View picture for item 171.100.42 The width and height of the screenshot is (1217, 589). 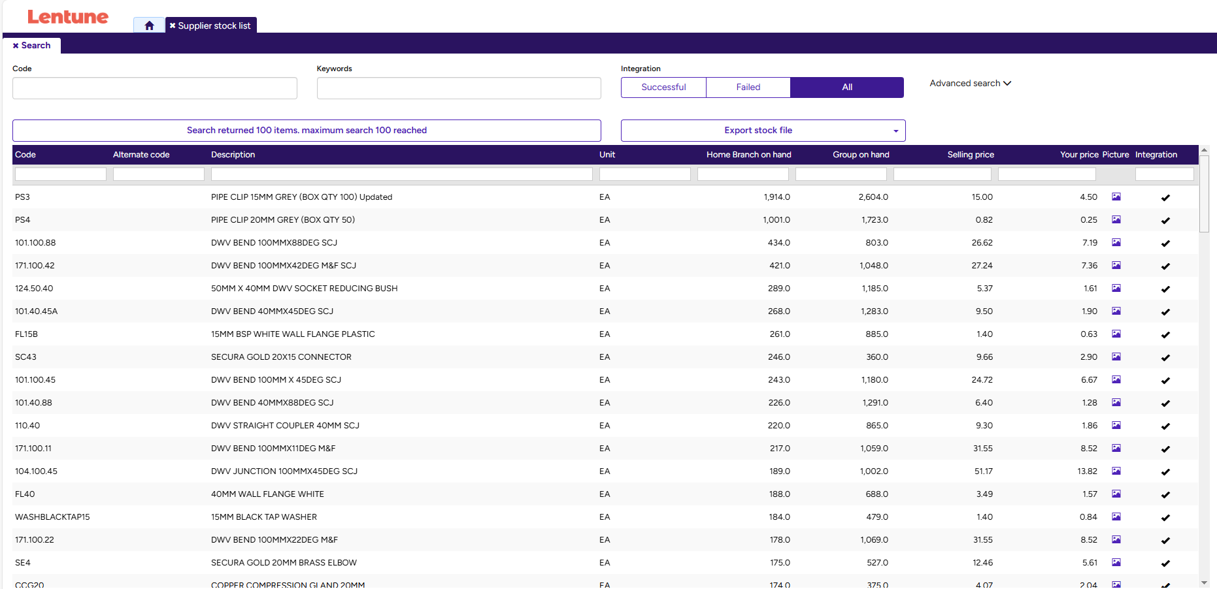1116,265
